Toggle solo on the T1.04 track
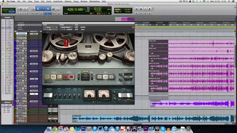The width and height of the screenshot is (237, 133). (x=23, y=43)
